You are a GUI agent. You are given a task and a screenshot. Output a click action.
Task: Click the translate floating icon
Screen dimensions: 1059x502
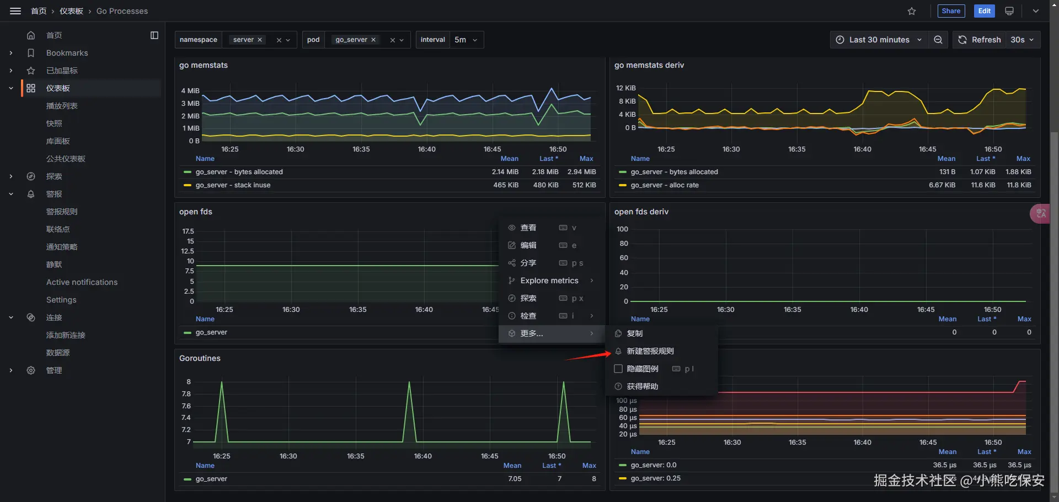click(x=1041, y=213)
